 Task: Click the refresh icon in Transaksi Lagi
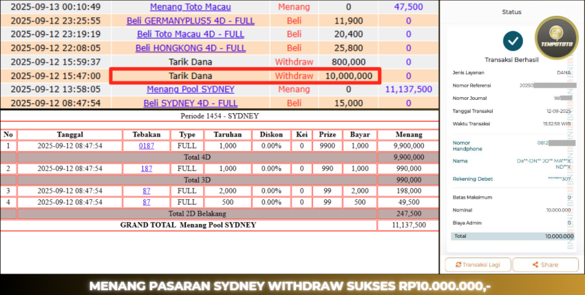(x=458, y=265)
